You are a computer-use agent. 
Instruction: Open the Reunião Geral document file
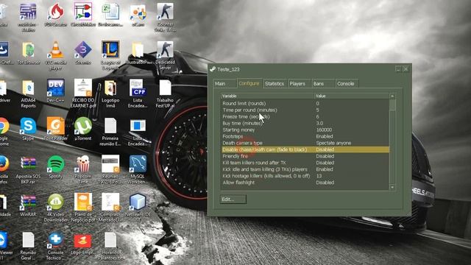coord(28,246)
